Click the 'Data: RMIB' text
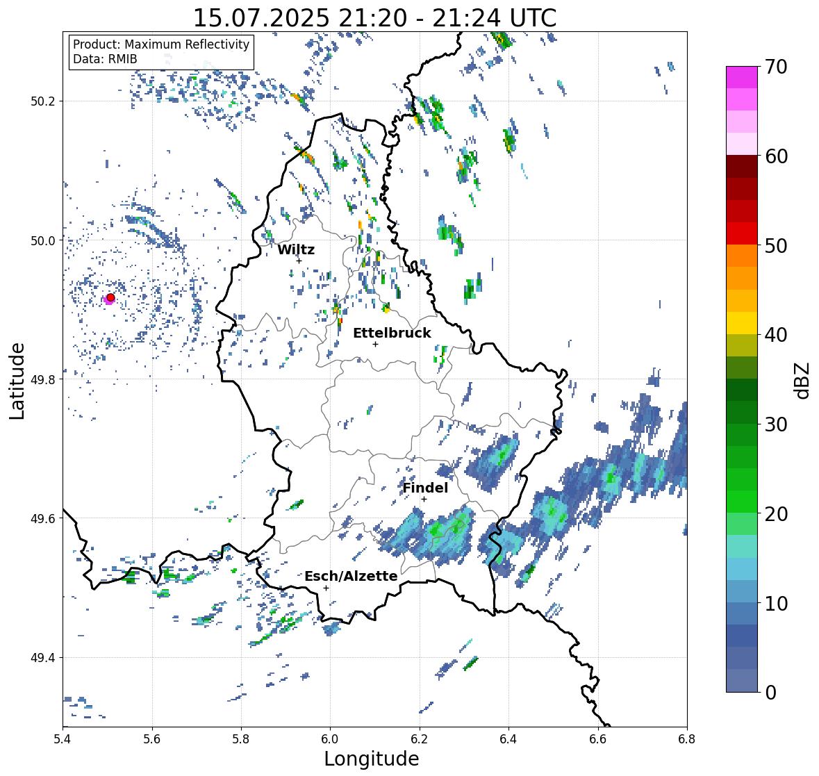The width and height of the screenshot is (819, 776). (105, 59)
